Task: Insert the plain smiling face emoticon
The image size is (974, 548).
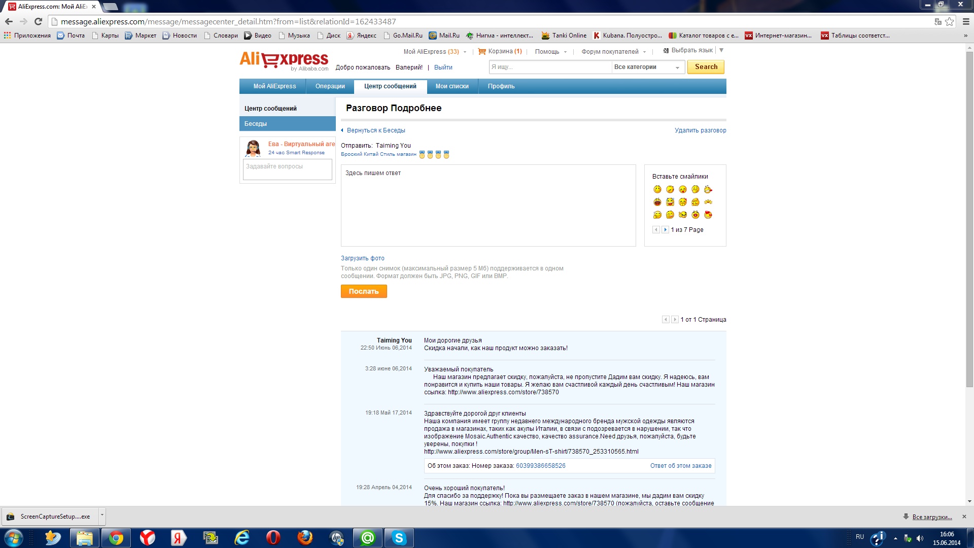Action: pyautogui.click(x=657, y=189)
